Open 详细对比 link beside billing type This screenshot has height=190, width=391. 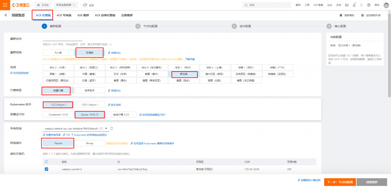pos(115,91)
